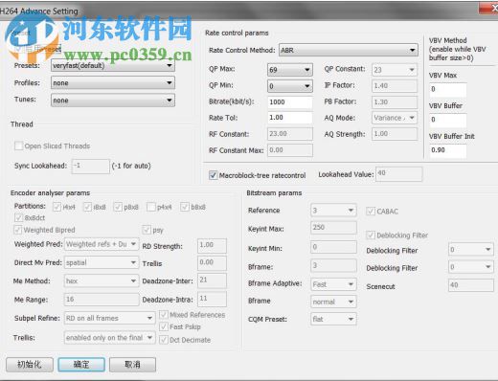Viewport: 498px width, 381px height.
Task: Confirm settings with 确定 button
Action: pyautogui.click(x=81, y=365)
